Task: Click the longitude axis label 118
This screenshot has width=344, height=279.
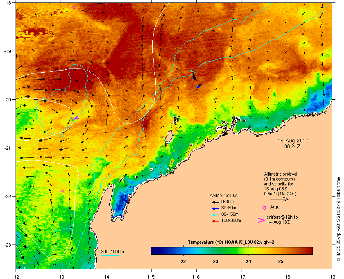Action: [x=287, y=277]
